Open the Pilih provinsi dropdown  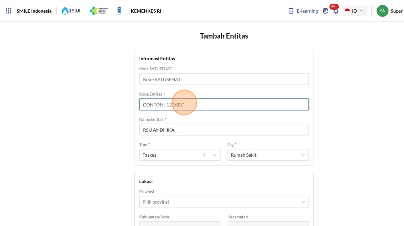pos(224,202)
